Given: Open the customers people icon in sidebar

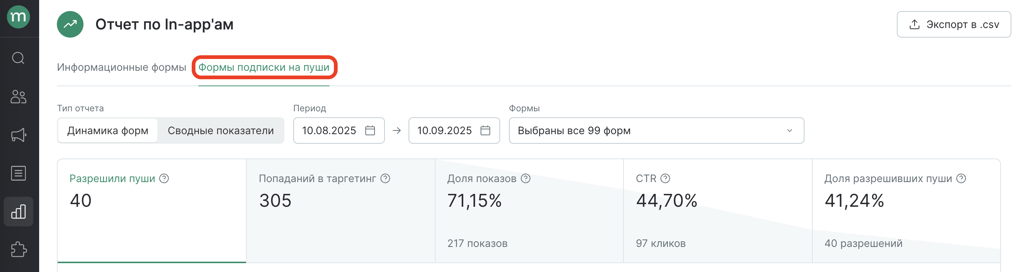Looking at the screenshot, I should (x=18, y=97).
